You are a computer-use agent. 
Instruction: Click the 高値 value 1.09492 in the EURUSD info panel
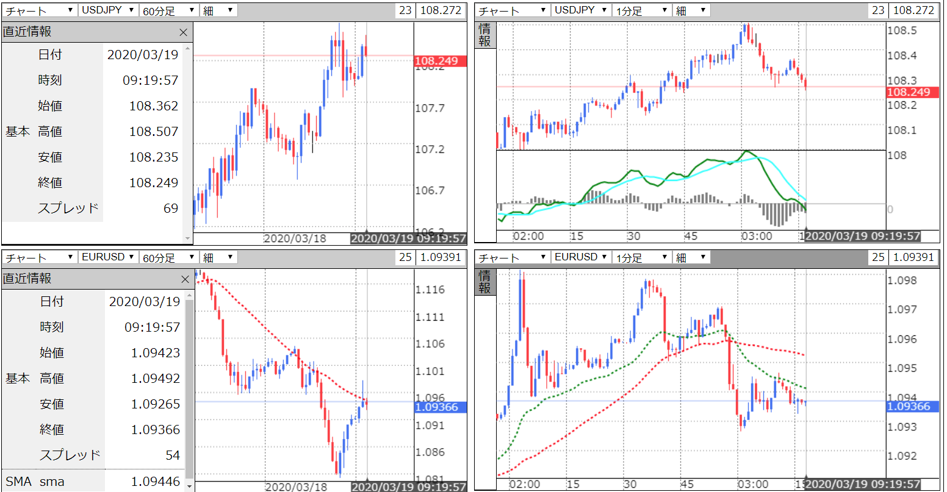[x=156, y=379]
